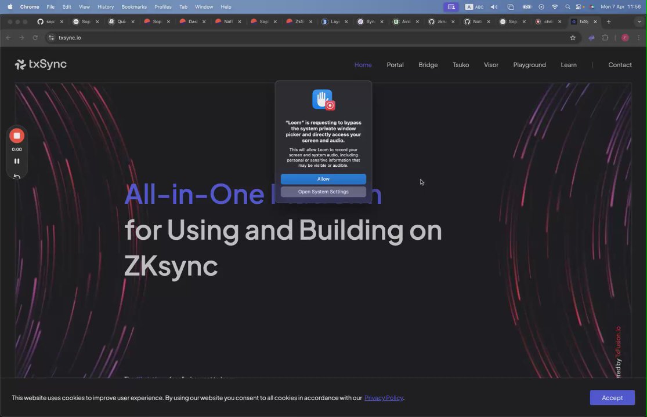Open the History menu

click(x=106, y=6)
